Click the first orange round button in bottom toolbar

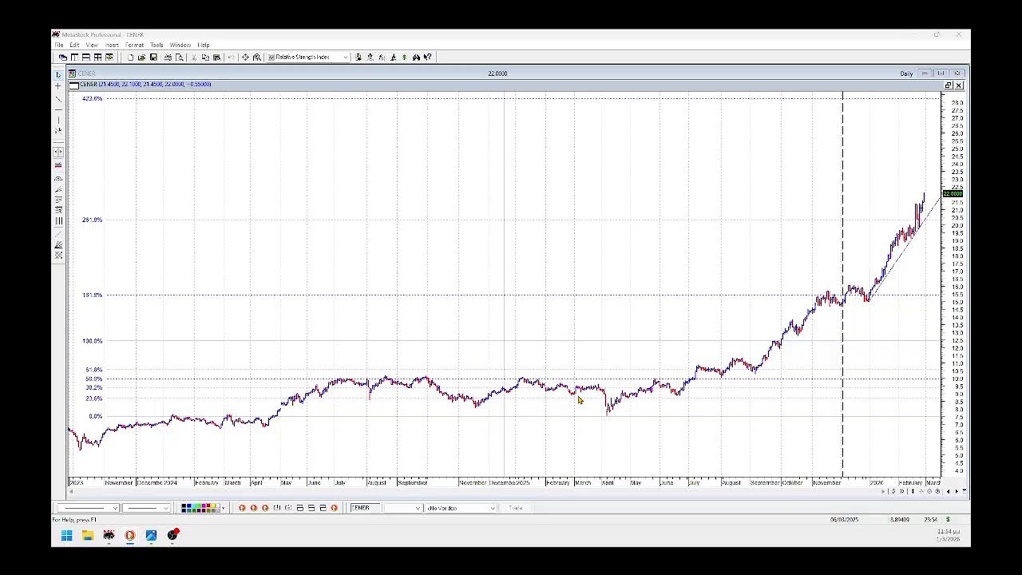(242, 508)
